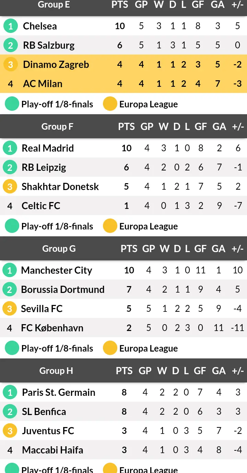Click PTS column header in Group E
The width and height of the screenshot is (247, 473).
(120, 4)
